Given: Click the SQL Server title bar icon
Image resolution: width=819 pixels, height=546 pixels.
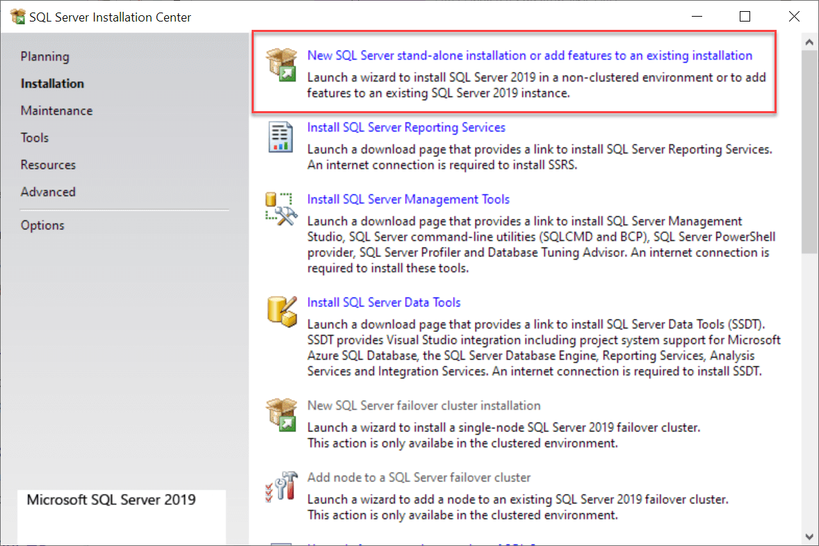Looking at the screenshot, I should pos(18,17).
